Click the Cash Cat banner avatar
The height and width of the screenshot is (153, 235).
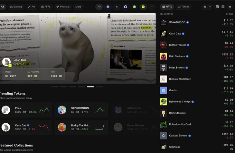pos(6,62)
